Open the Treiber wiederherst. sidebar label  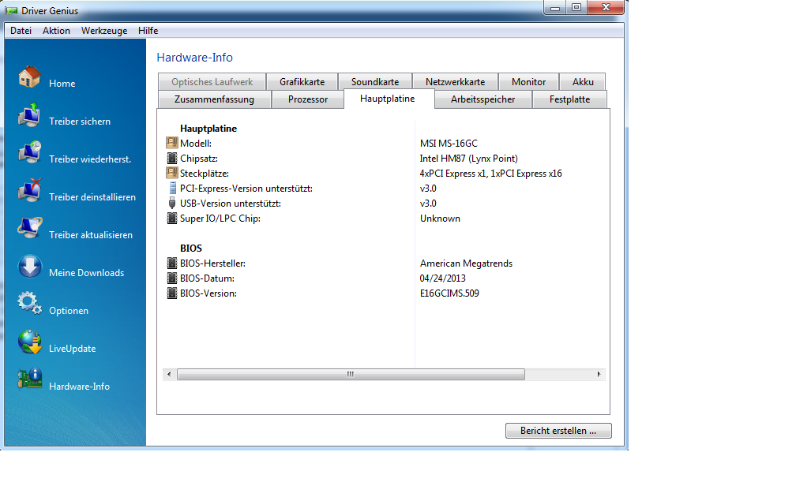click(x=90, y=159)
